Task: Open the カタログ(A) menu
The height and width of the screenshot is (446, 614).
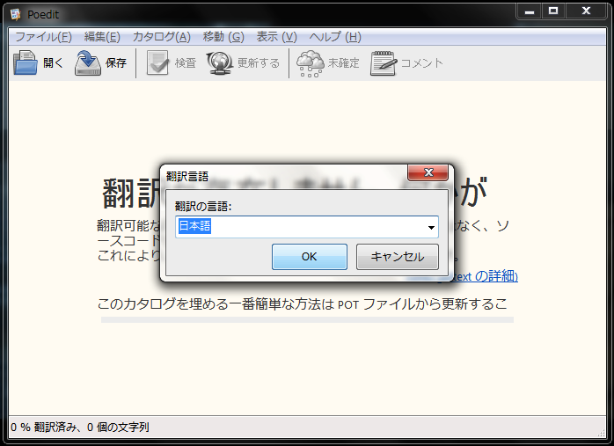Action: [x=161, y=37]
